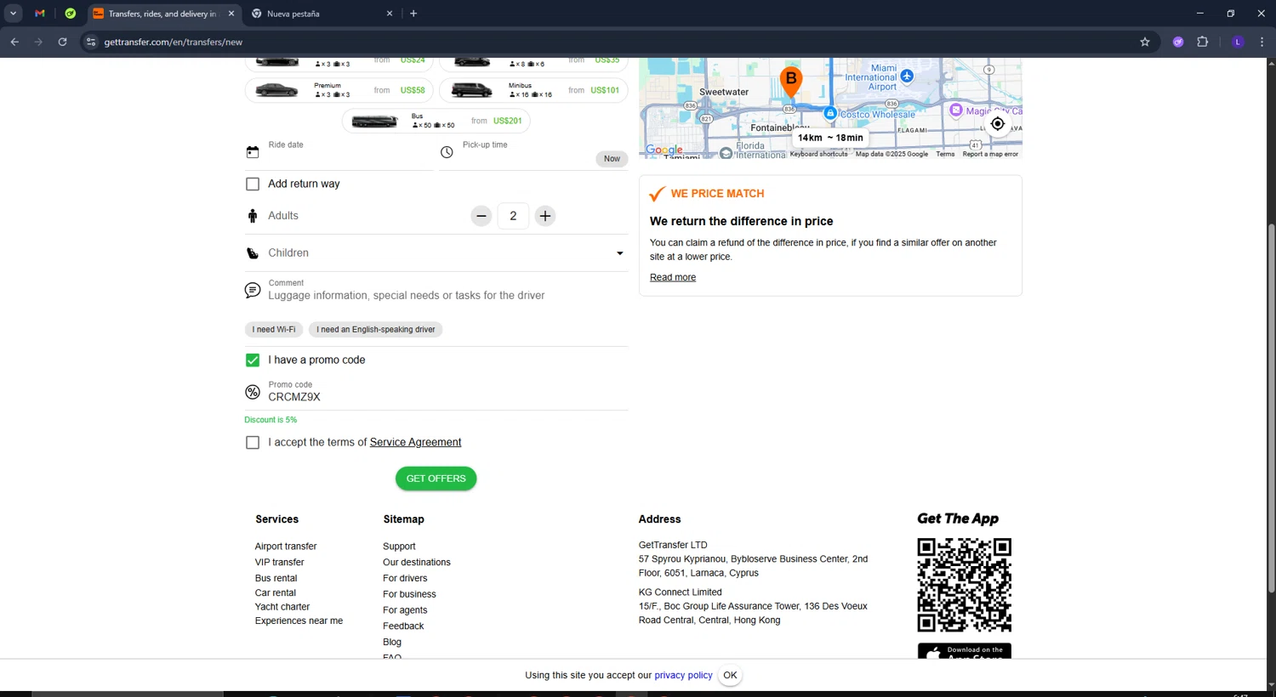The width and height of the screenshot is (1276, 697).
Task: Click the map my-location target icon
Action: pyautogui.click(x=998, y=124)
